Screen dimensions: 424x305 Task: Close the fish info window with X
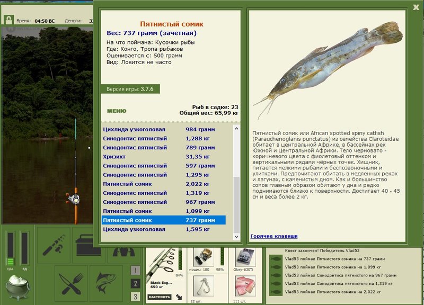coord(416,7)
